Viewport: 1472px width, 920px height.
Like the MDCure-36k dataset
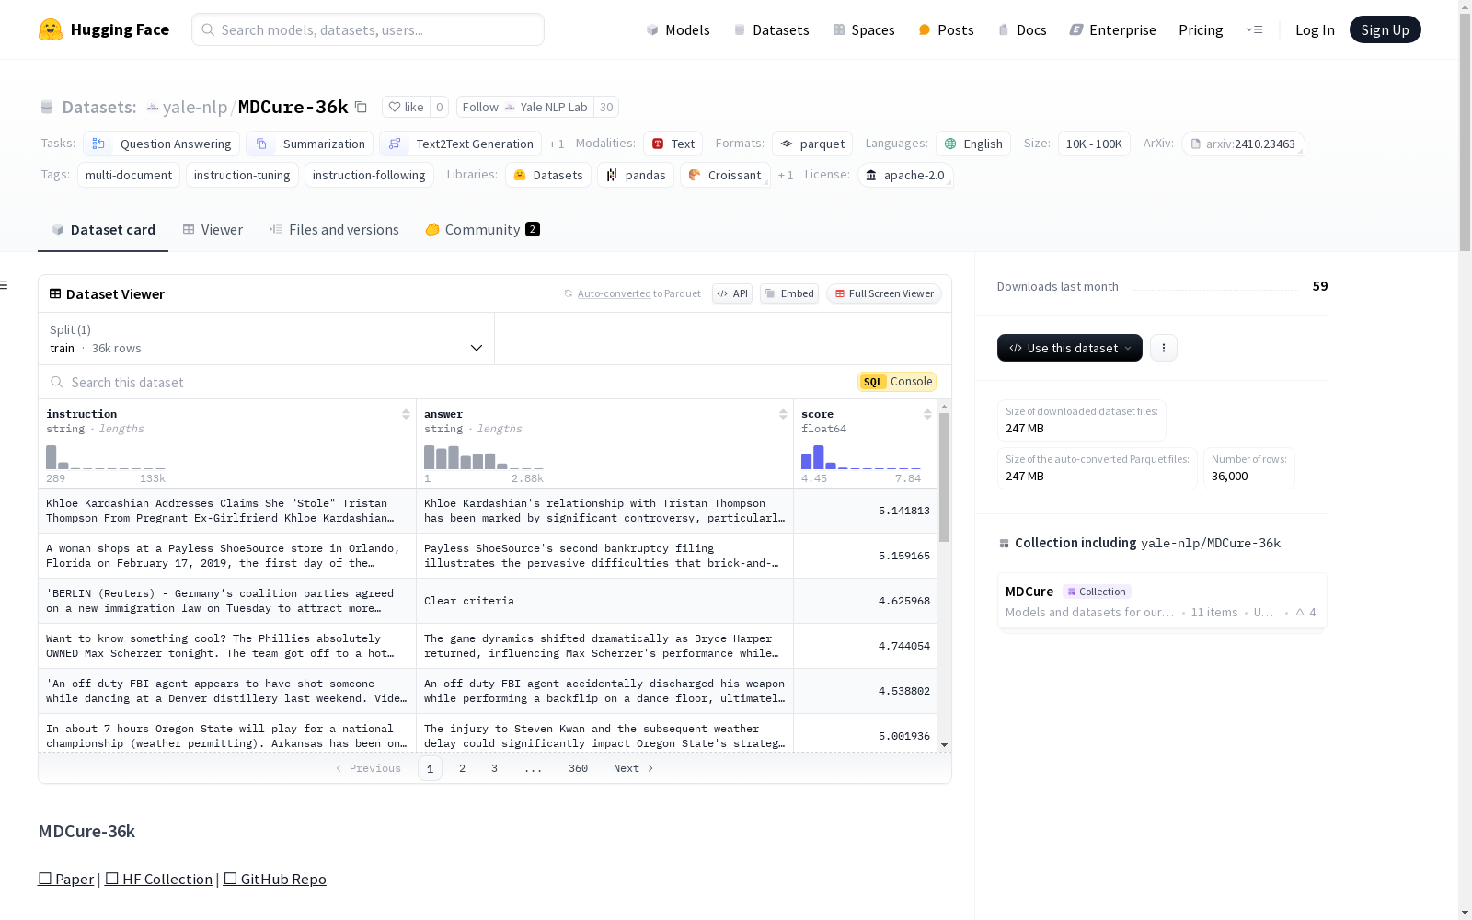[x=406, y=107]
